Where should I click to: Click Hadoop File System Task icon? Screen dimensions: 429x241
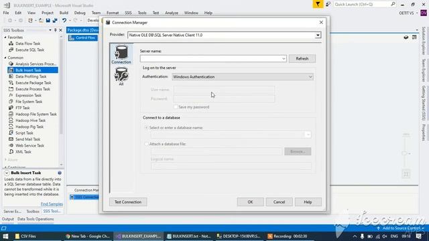pyautogui.click(x=11, y=114)
